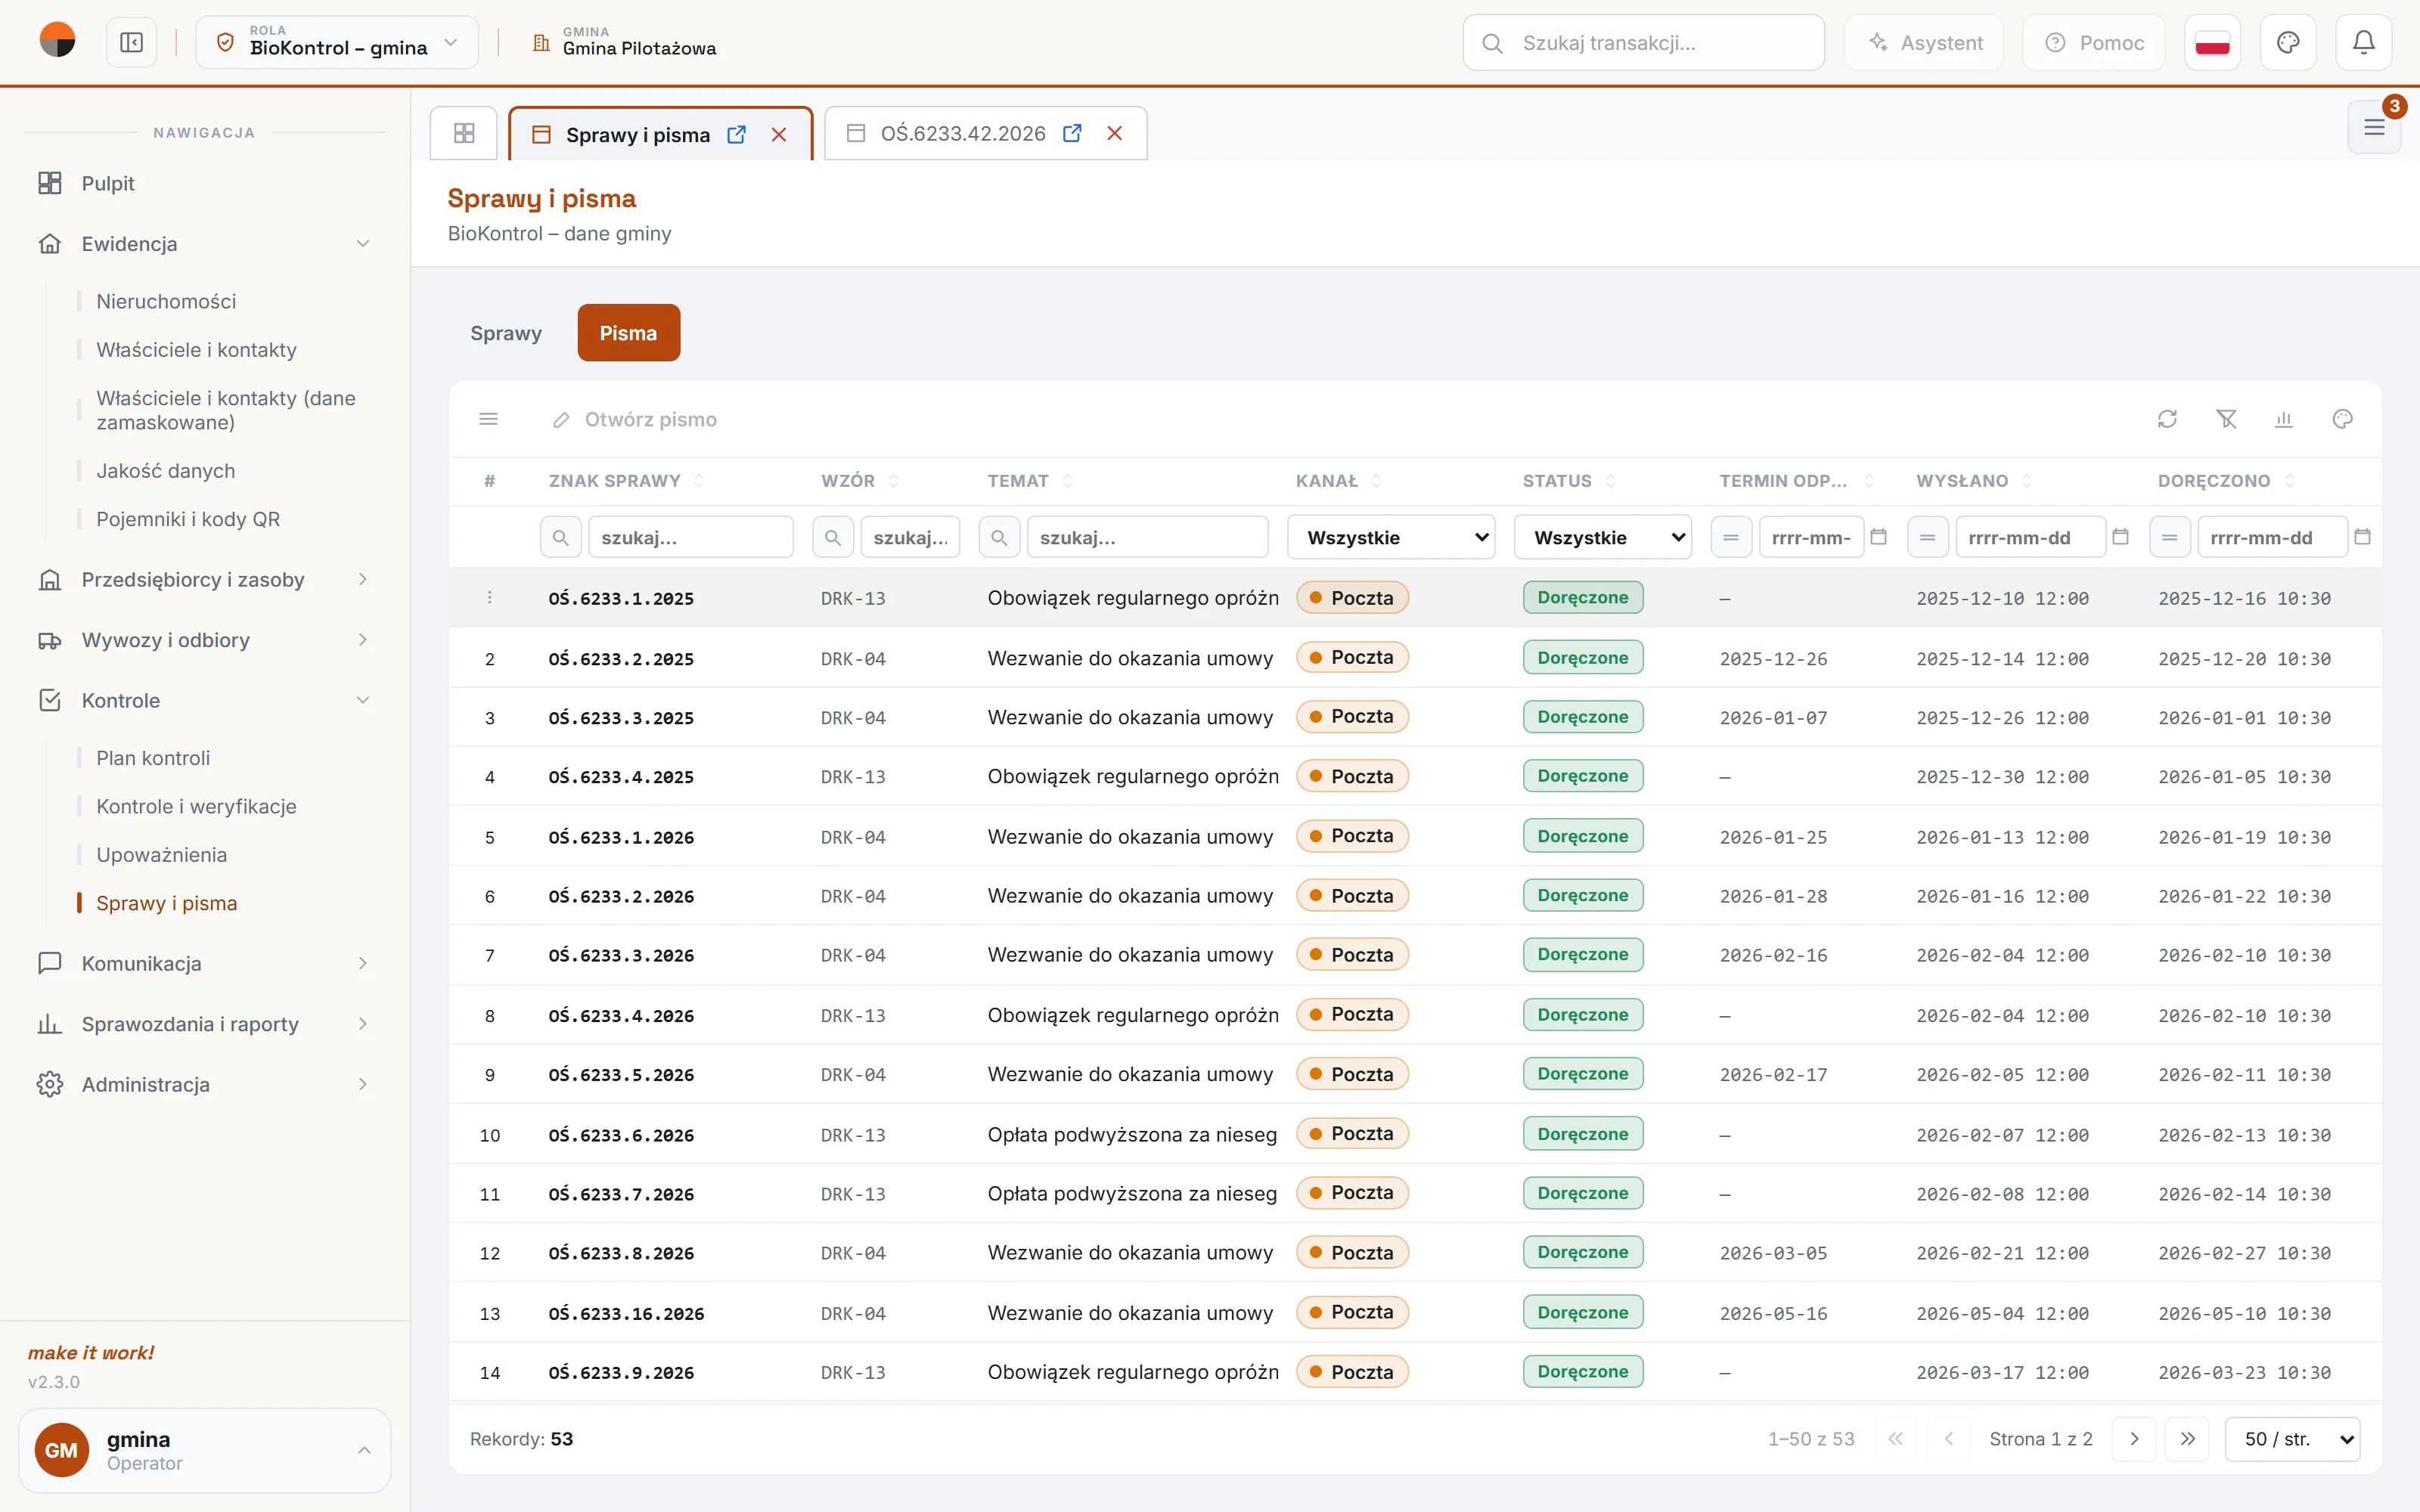Open the notifications bell
This screenshot has height=1512, width=2420.
(x=2363, y=42)
